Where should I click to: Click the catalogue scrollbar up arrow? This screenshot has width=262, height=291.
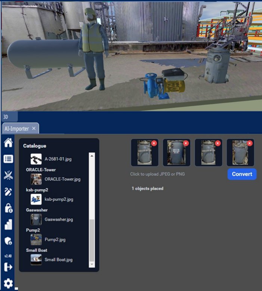coord(92,156)
